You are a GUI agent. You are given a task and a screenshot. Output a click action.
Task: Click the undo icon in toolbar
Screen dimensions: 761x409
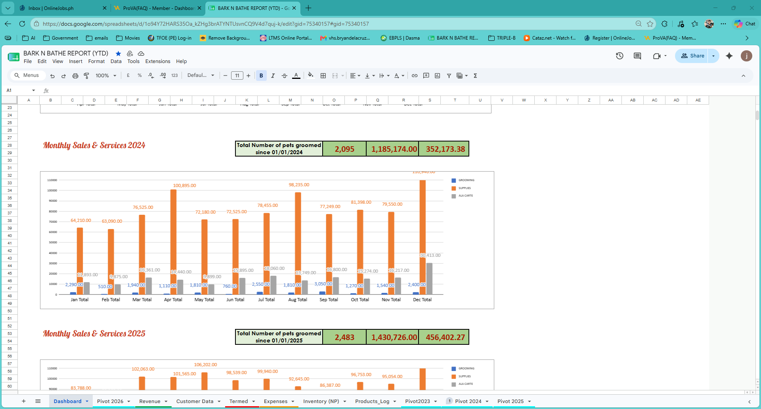[52, 76]
